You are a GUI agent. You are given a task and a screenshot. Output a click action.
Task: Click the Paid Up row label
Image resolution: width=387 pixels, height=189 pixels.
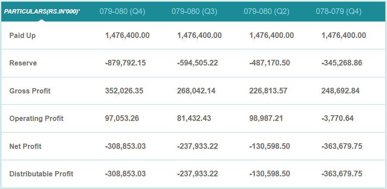click(x=22, y=35)
